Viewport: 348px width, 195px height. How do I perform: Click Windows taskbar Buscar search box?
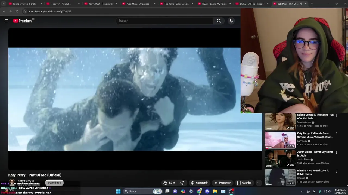tap(142, 191)
